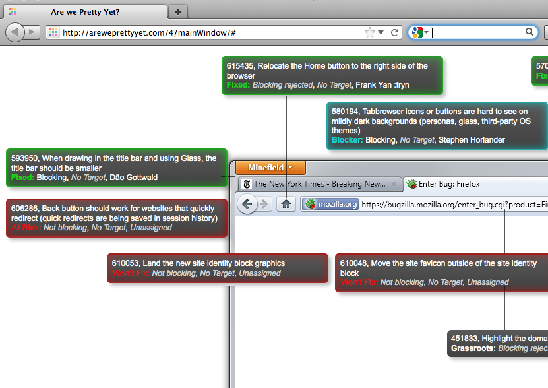Open a new tab with the plus button
The image size is (548, 388).
coord(178,12)
